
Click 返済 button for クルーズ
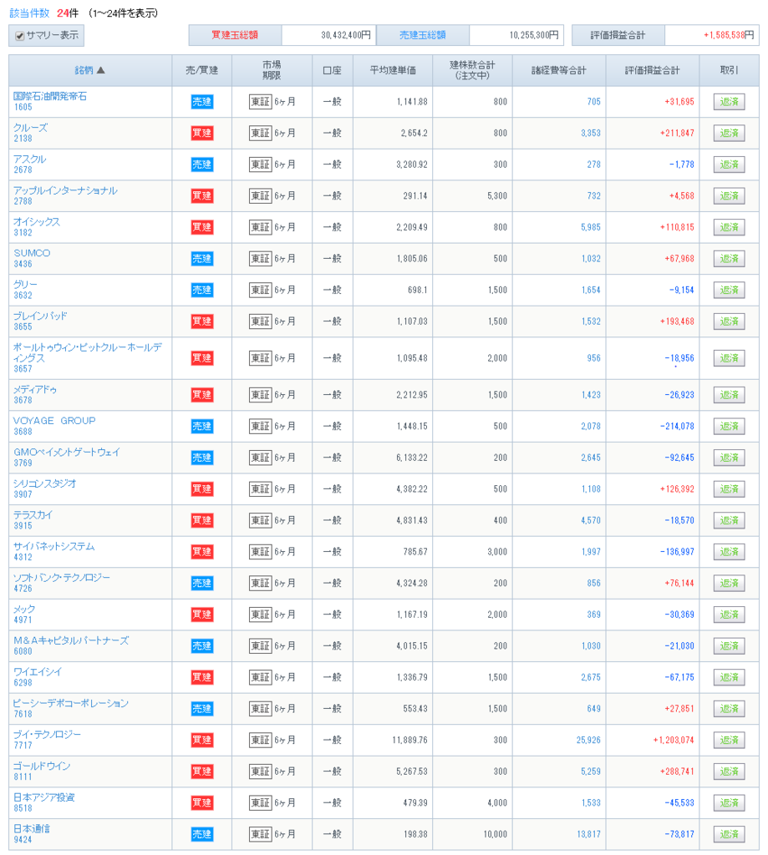(x=729, y=133)
